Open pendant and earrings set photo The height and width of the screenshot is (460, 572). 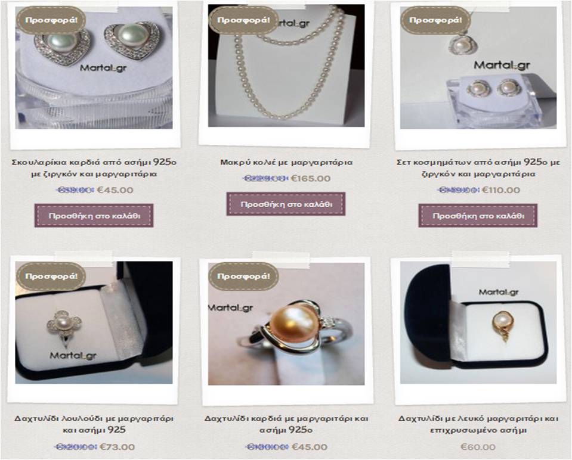478,68
